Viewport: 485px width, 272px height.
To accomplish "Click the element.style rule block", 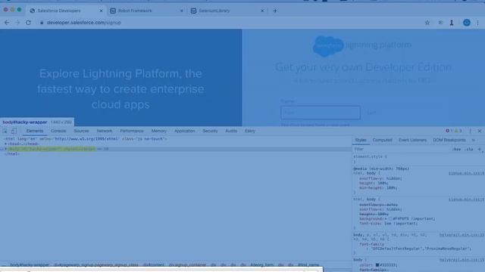I will click(x=418, y=159).
